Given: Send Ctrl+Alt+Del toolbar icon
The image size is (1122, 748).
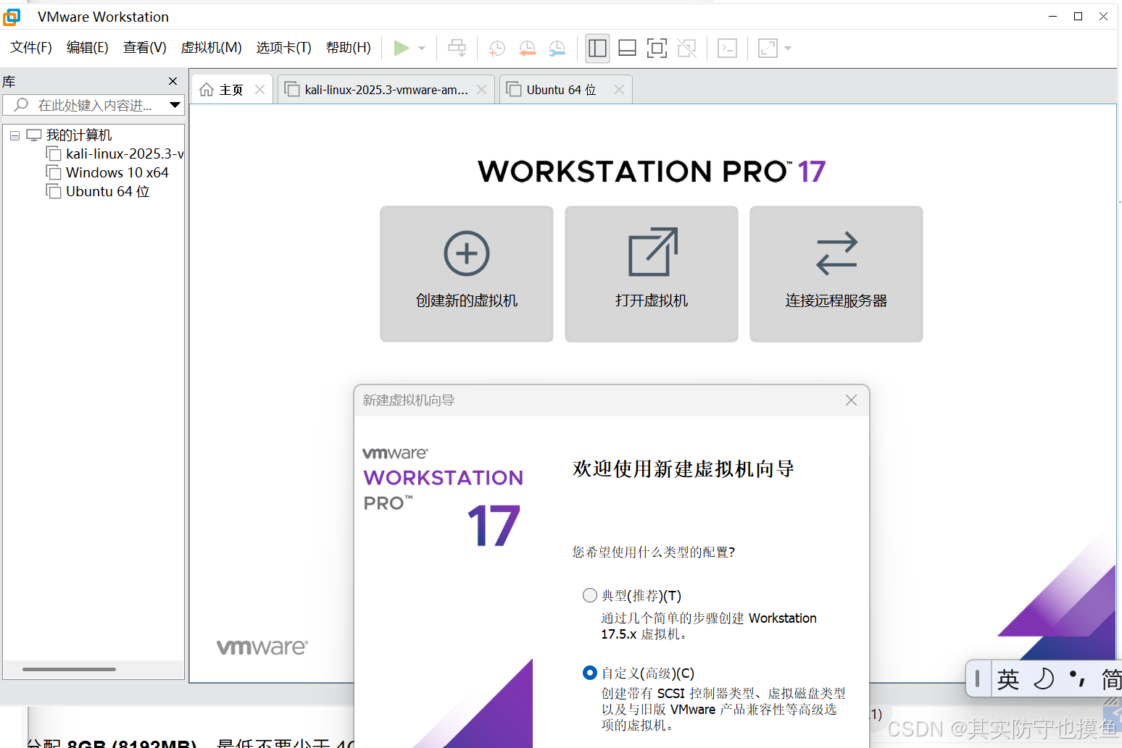Looking at the screenshot, I should click(457, 48).
